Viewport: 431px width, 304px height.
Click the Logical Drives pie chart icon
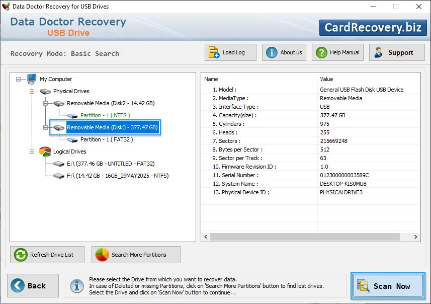(x=45, y=151)
